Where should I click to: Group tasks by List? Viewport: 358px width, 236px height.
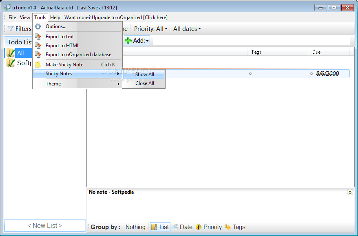coord(160,227)
